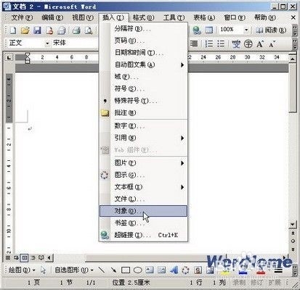This screenshot has width=300, height=290.
Task: Click the vertical scrollbar up arrow
Action: click(x=293, y=59)
